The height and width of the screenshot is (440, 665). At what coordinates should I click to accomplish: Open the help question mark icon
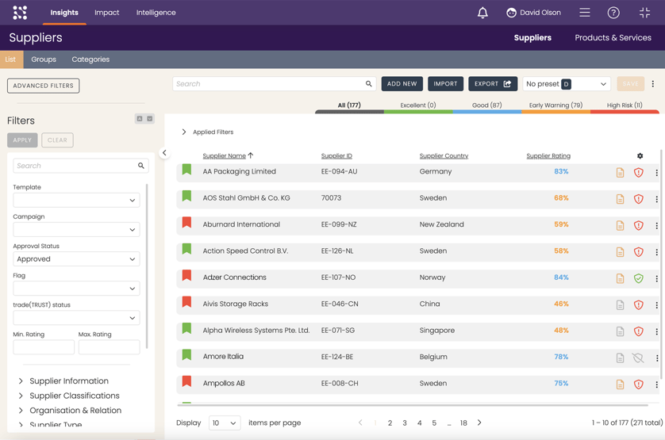coord(613,13)
